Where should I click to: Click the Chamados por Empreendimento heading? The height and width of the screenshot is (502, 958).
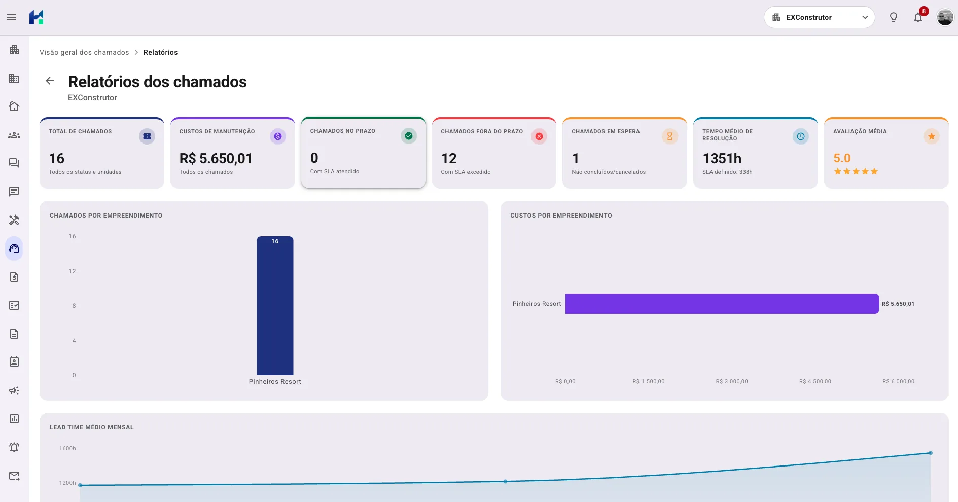(106, 216)
